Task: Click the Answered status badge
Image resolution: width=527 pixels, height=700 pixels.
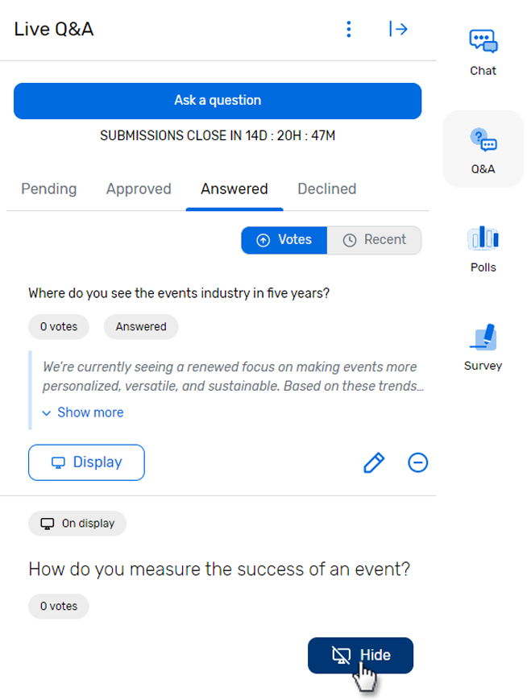Action: click(141, 327)
